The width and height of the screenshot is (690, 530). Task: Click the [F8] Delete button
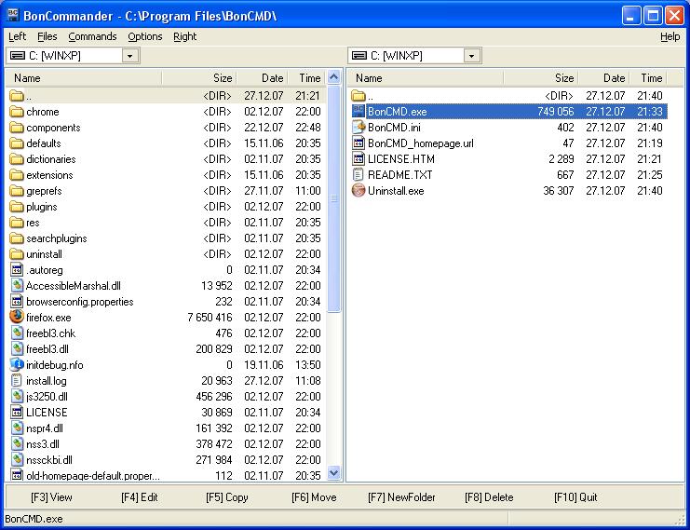pos(489,497)
